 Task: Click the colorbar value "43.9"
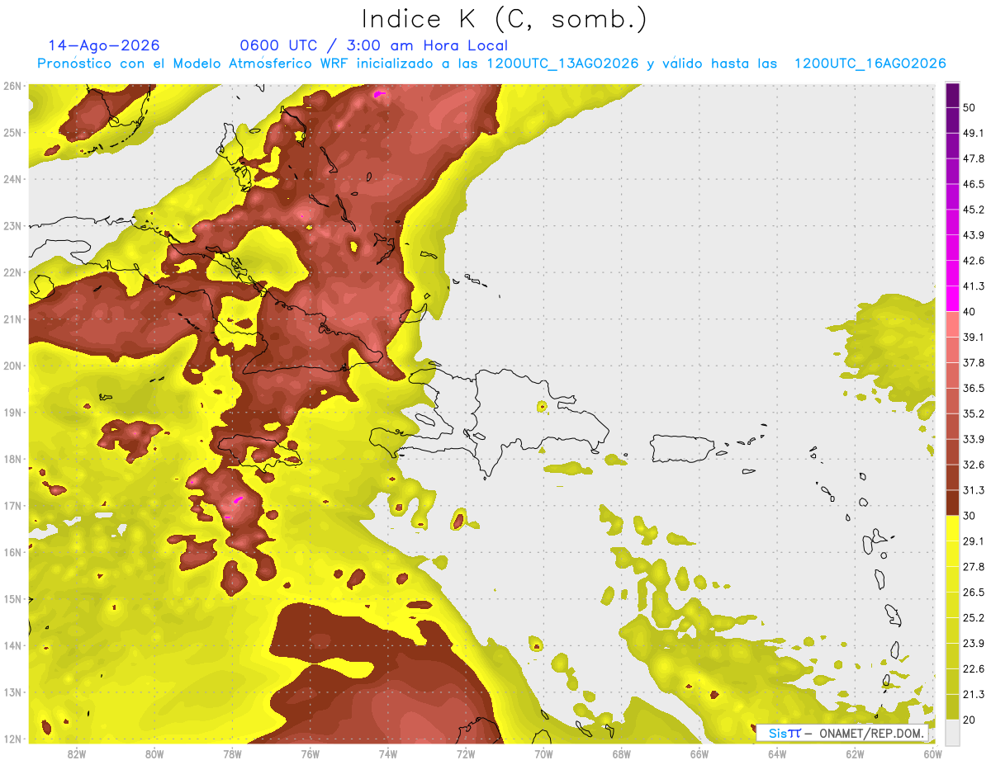tap(974, 235)
